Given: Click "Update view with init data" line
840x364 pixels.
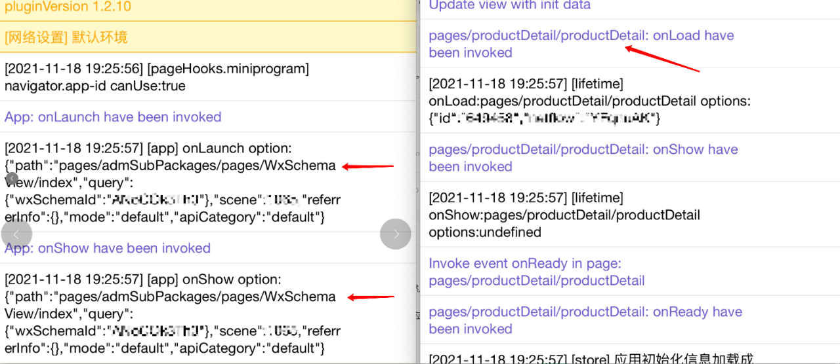Looking at the screenshot, I should click(509, 5).
